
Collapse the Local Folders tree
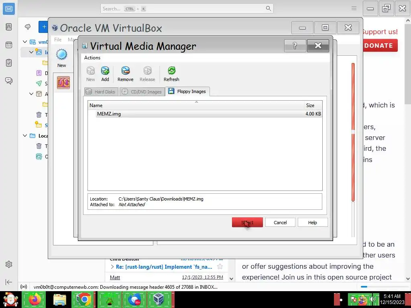(24, 136)
